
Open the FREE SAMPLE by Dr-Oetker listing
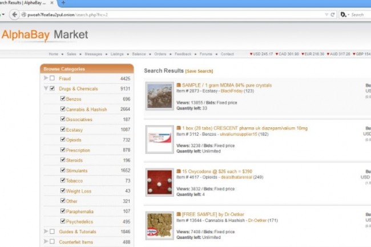point(213,214)
